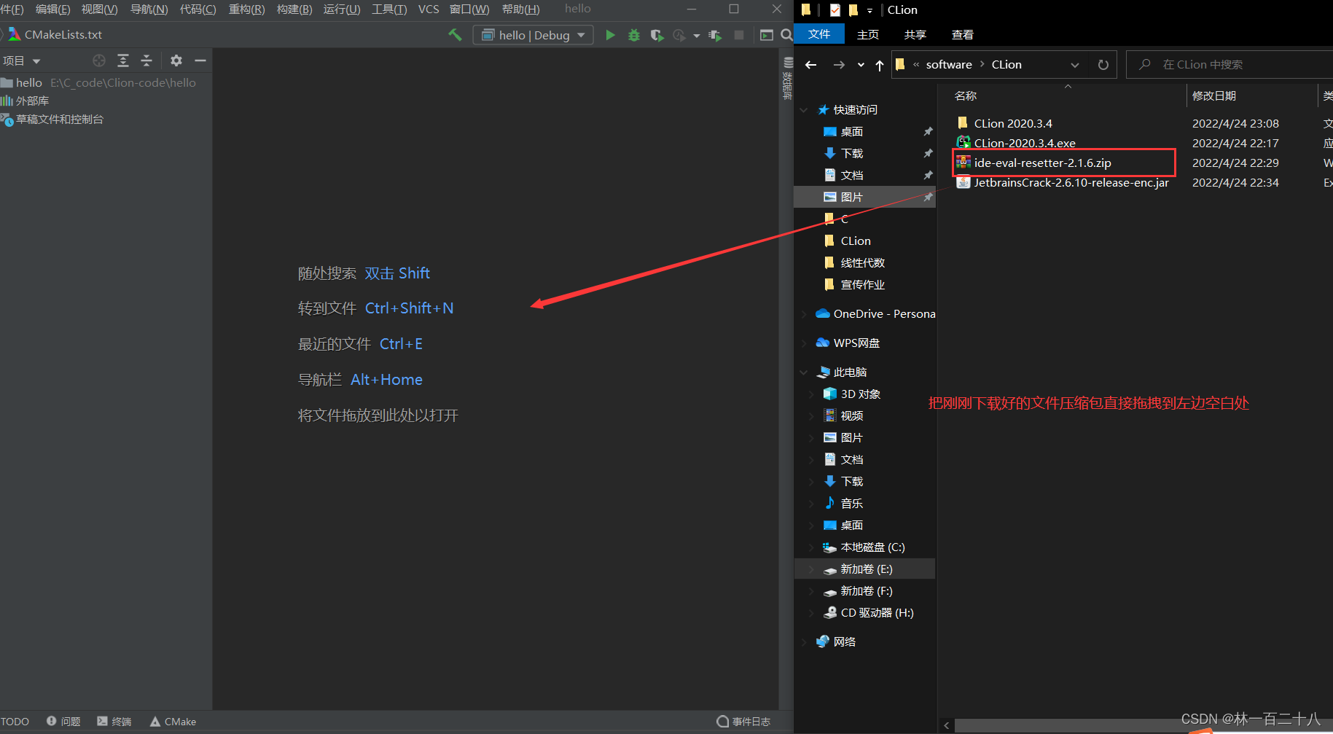Hide the Project tool window
Viewport: 1333px width, 734px height.
click(x=200, y=60)
